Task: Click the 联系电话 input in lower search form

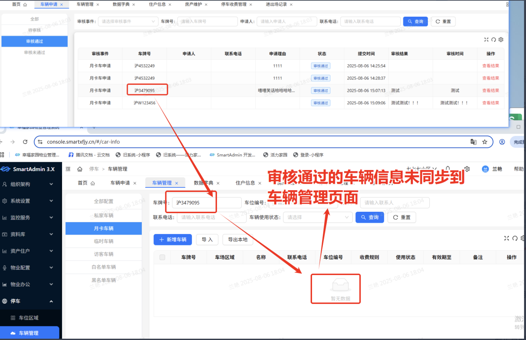Action: tap(211, 217)
